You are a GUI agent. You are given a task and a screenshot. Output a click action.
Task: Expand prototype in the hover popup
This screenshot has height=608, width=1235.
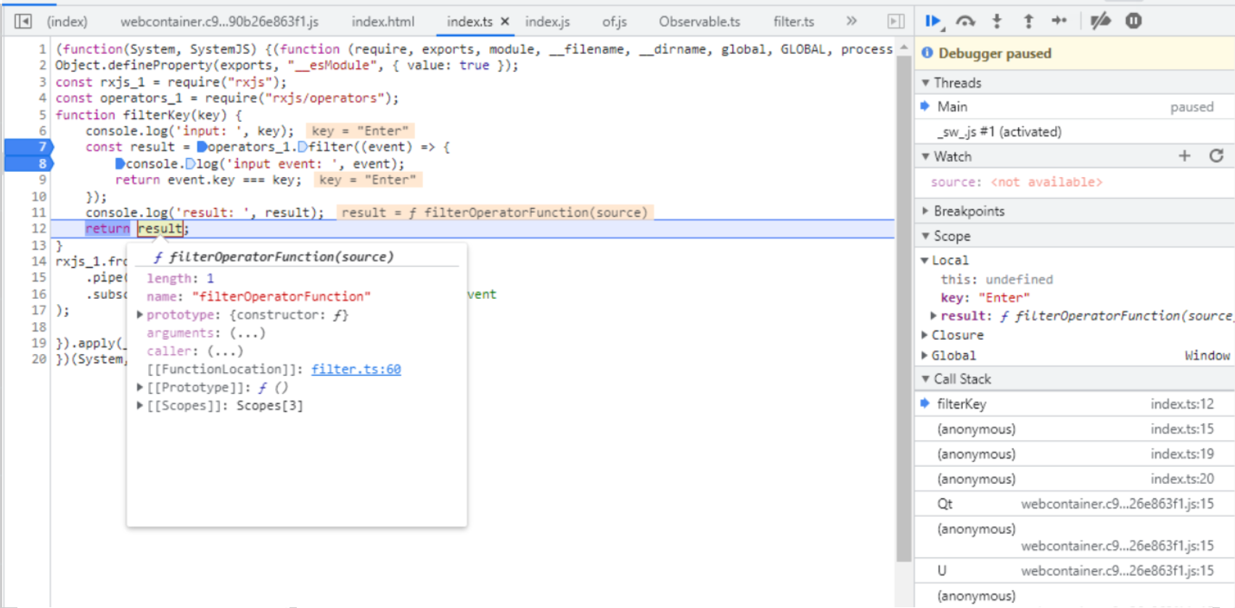coord(140,315)
